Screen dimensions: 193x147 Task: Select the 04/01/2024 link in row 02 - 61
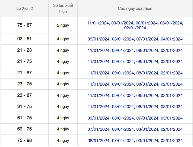172,39
